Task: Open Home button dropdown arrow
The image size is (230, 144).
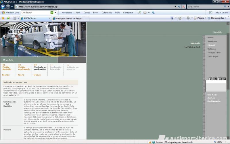Action: [176, 18]
